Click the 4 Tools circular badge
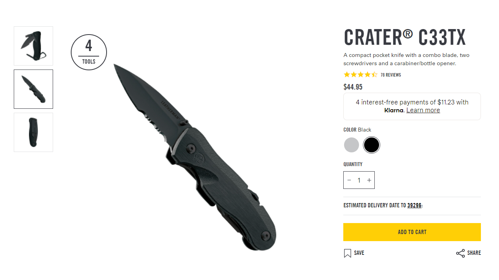Screen dimensions: 499x280 [89, 52]
